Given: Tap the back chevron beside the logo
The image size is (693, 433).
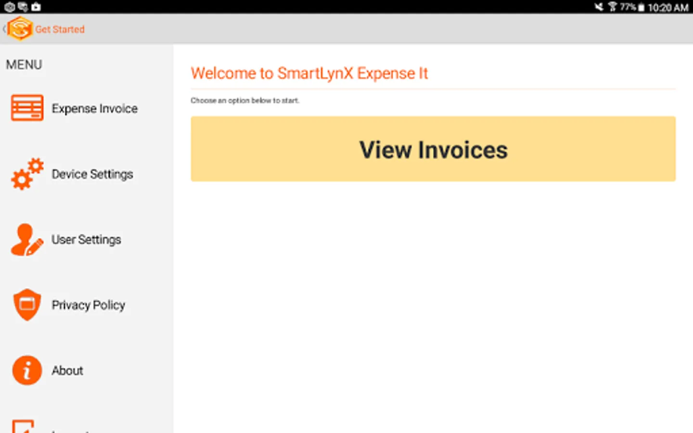Looking at the screenshot, I should click(x=4, y=29).
